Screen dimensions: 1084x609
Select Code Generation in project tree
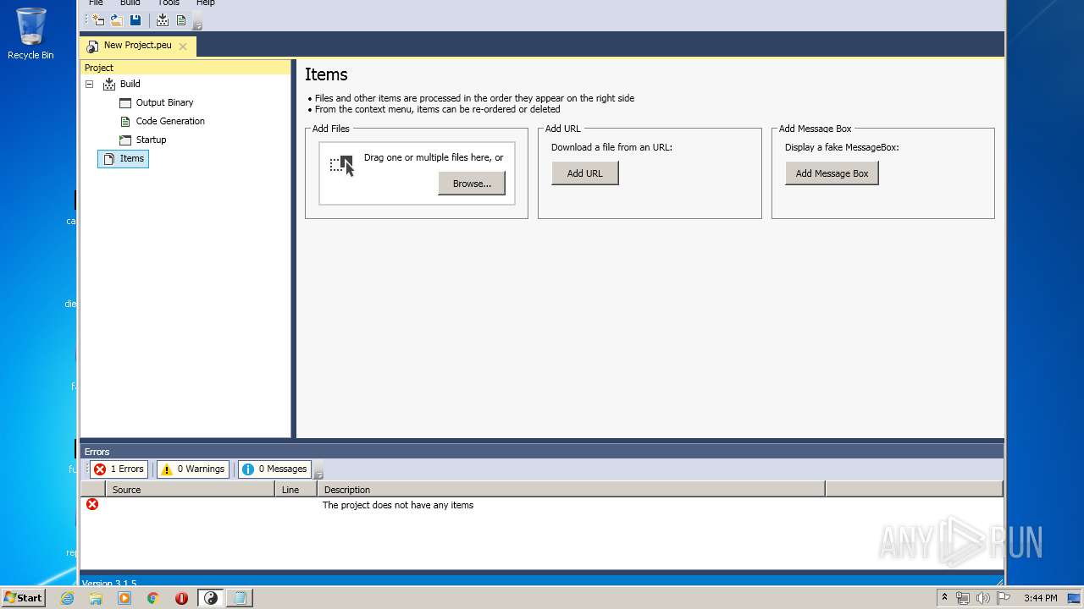(x=170, y=121)
